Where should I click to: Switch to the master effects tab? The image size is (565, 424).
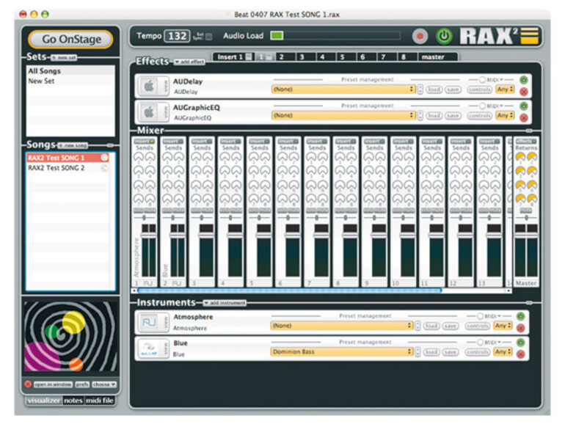tap(437, 57)
